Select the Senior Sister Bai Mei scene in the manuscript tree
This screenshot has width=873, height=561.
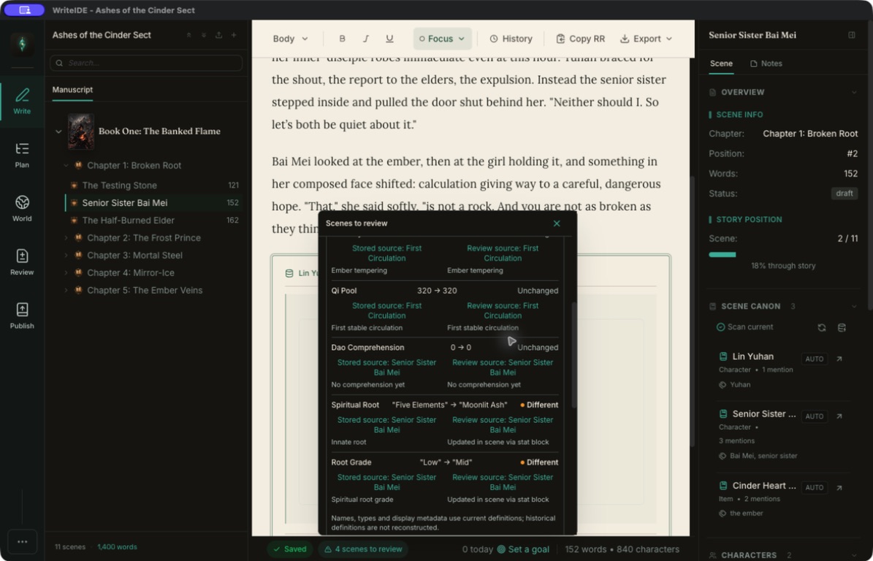[153, 203]
